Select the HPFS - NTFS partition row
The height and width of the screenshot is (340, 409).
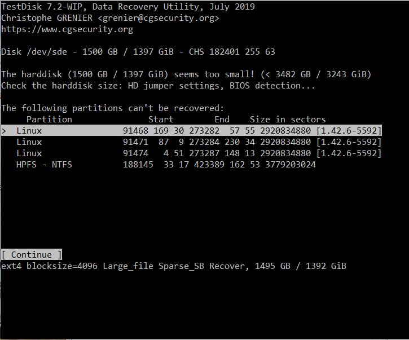tap(164, 165)
